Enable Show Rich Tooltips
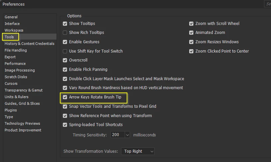Screen dimensions: 271x162 pyautogui.click(x=65, y=33)
